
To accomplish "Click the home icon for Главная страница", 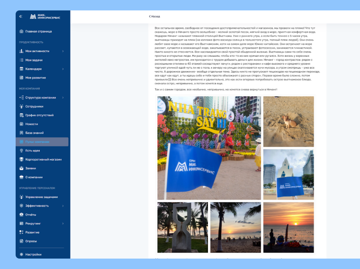I will [21, 32].
